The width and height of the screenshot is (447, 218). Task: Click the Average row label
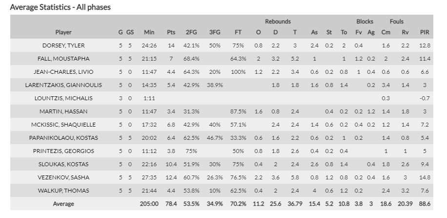coord(63,204)
